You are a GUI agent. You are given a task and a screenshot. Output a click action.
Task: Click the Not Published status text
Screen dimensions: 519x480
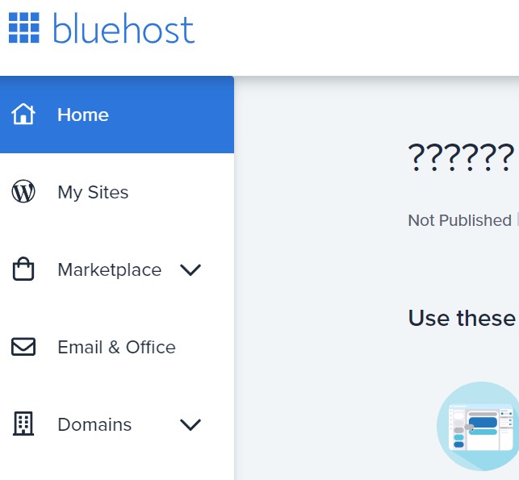click(460, 220)
